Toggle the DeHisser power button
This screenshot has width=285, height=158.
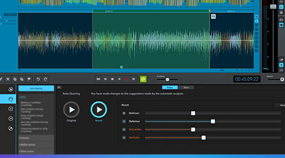(x=124, y=113)
